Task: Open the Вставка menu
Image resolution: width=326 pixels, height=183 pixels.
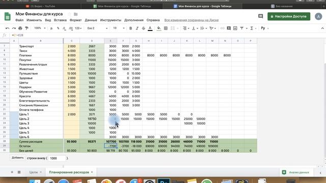Action: click(60, 20)
